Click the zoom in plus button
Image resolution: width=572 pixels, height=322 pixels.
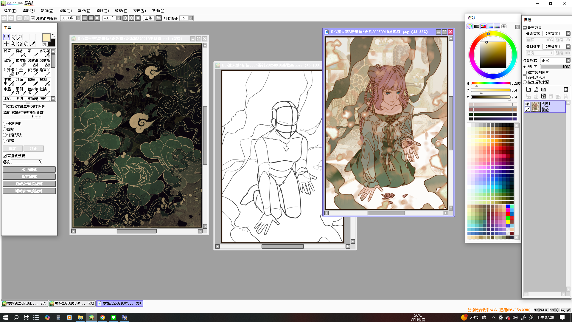(x=91, y=18)
